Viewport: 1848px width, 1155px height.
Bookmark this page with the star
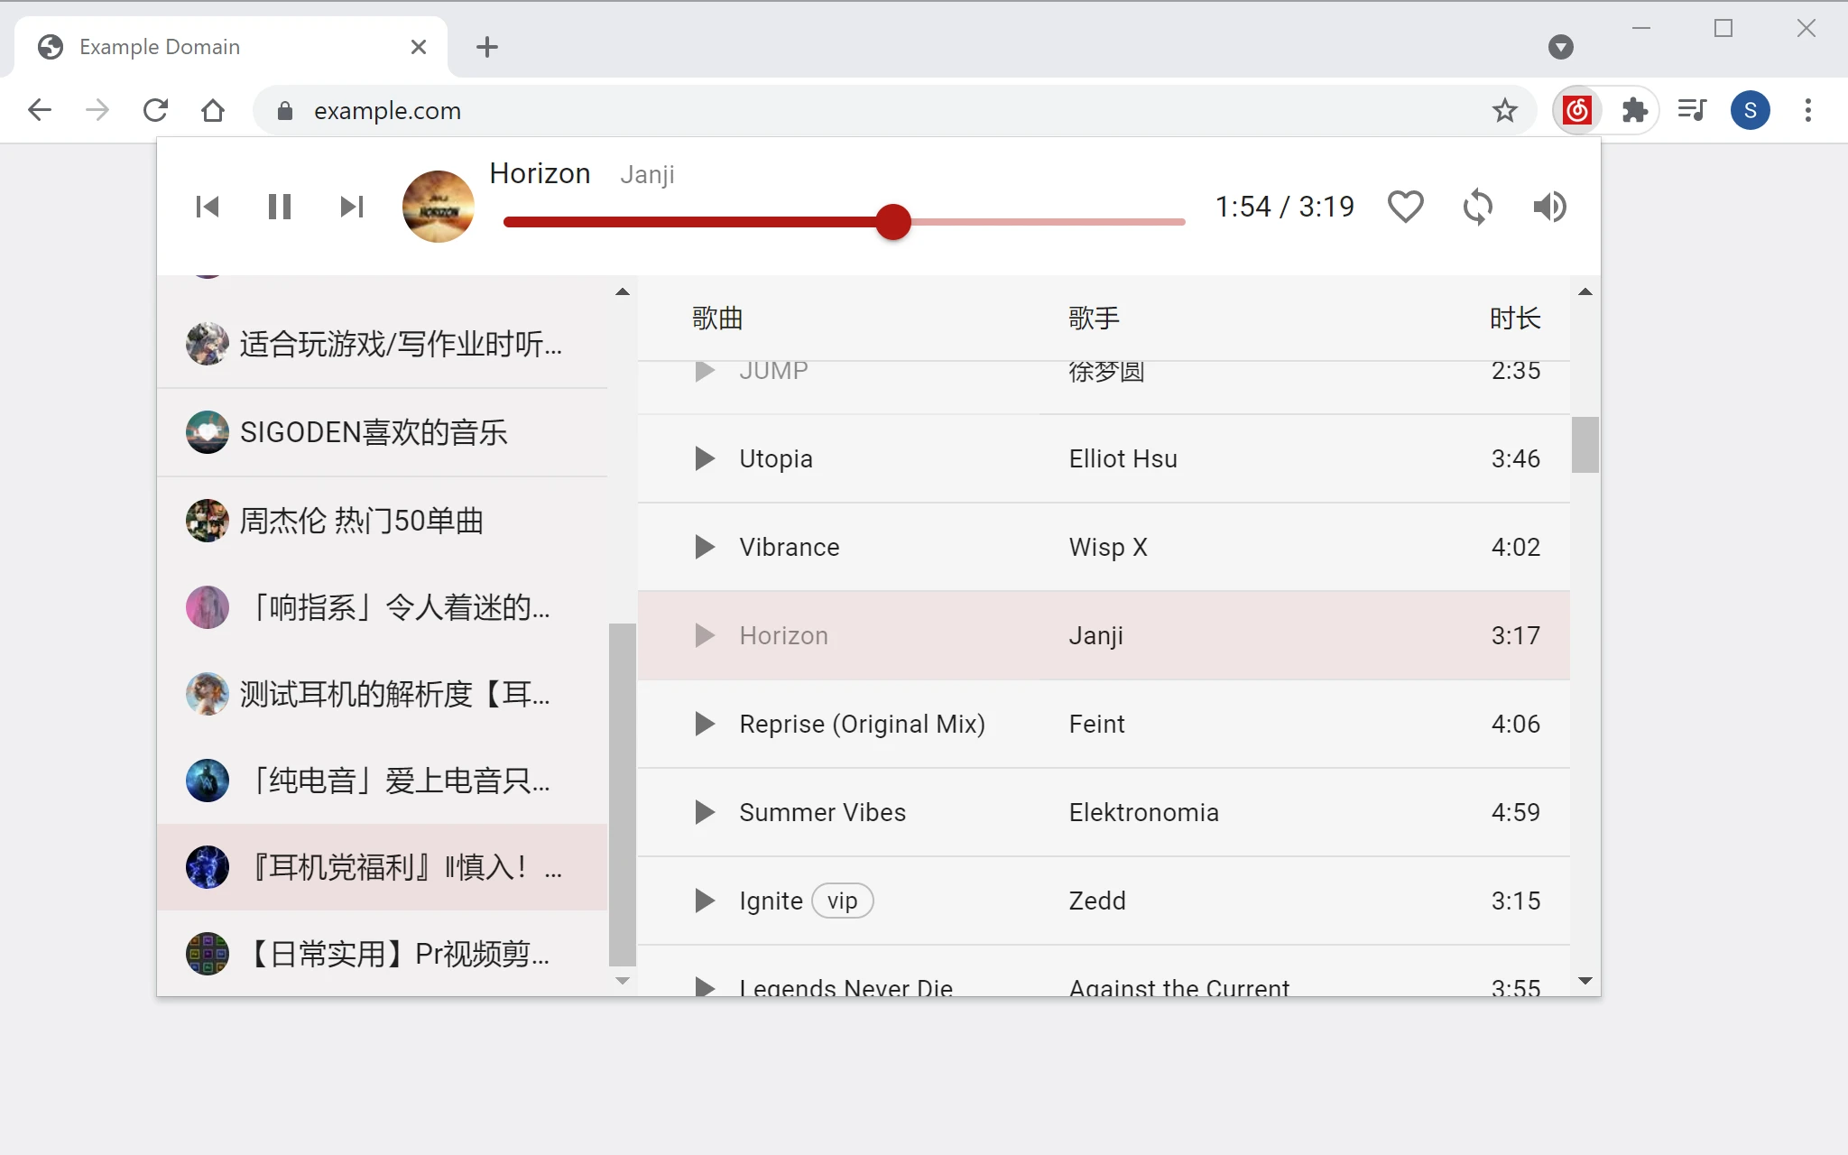click(x=1504, y=110)
